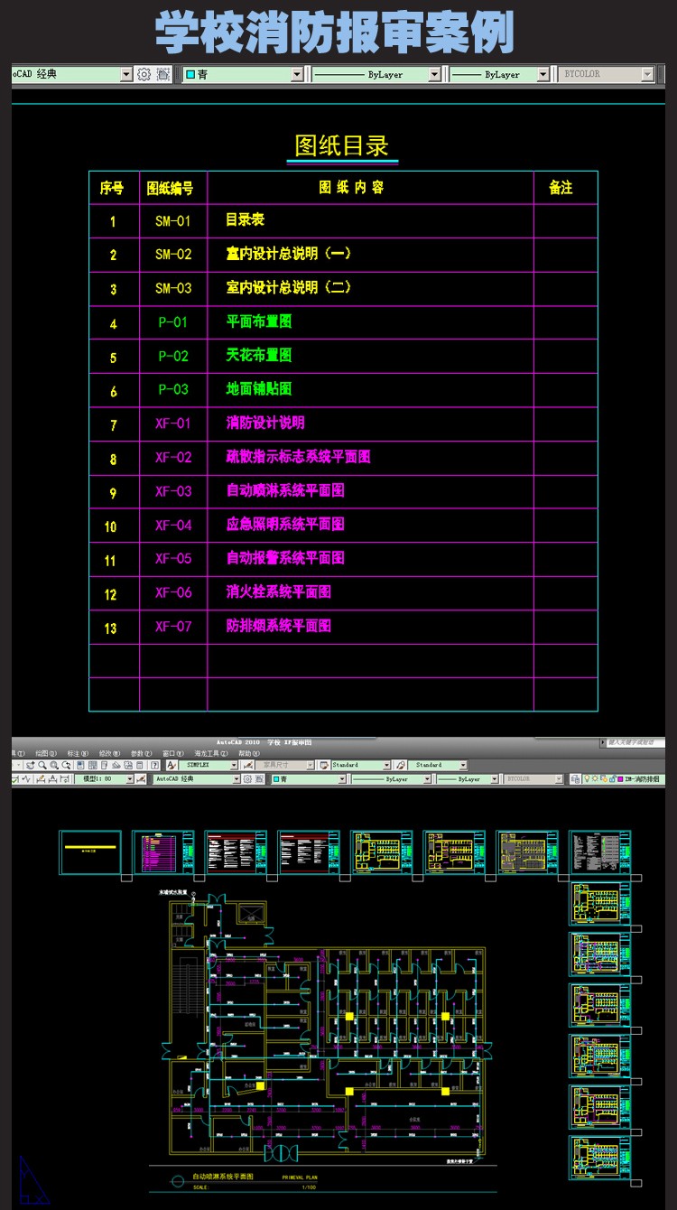Image resolution: width=677 pixels, height=1210 pixels.
Task: Click the dimension style icon
Action: [x=246, y=765]
